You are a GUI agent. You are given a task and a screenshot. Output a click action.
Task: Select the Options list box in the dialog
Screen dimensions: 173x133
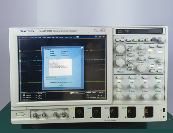tap(60, 67)
